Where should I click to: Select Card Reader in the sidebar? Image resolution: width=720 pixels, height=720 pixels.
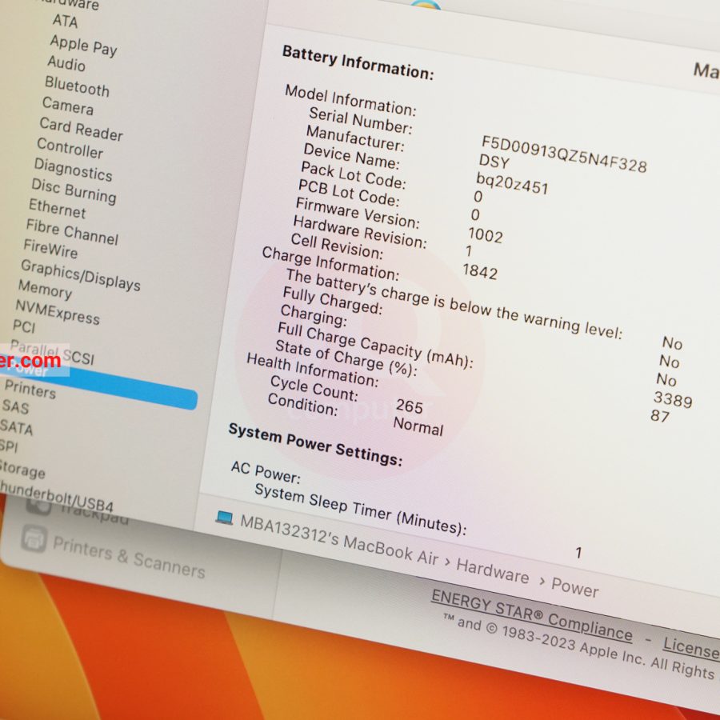click(82, 129)
